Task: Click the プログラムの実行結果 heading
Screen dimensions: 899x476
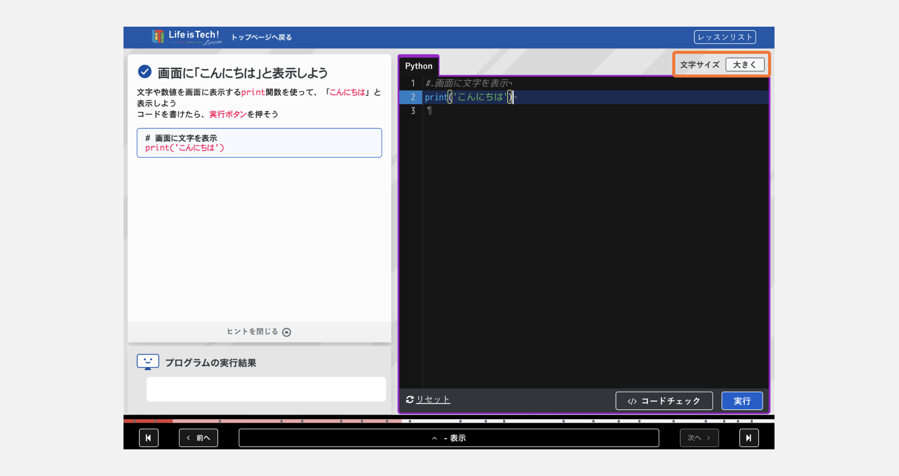Action: (x=210, y=363)
